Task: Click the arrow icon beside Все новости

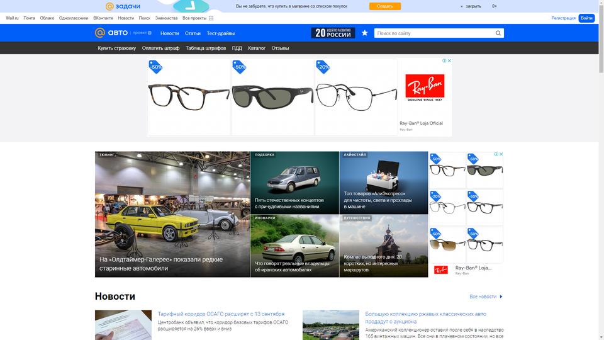Action: click(501, 297)
